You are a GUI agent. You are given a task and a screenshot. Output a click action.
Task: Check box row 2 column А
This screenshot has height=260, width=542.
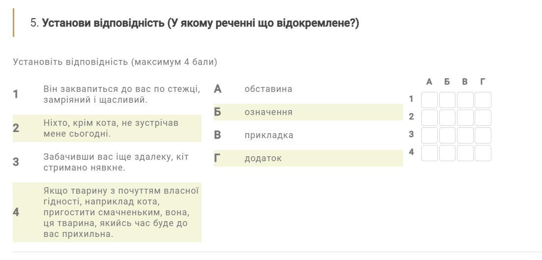point(429,117)
